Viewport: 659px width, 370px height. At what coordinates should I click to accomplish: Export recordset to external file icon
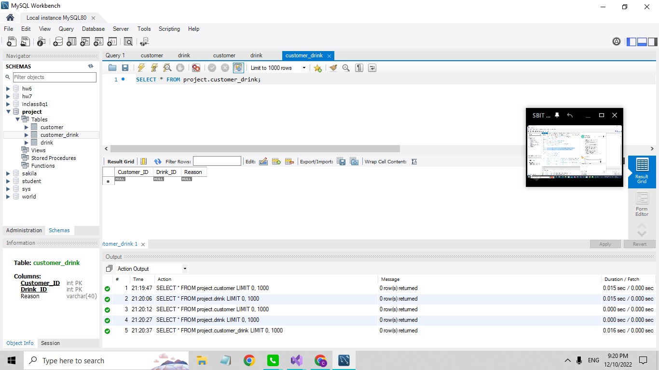pyautogui.click(x=341, y=161)
